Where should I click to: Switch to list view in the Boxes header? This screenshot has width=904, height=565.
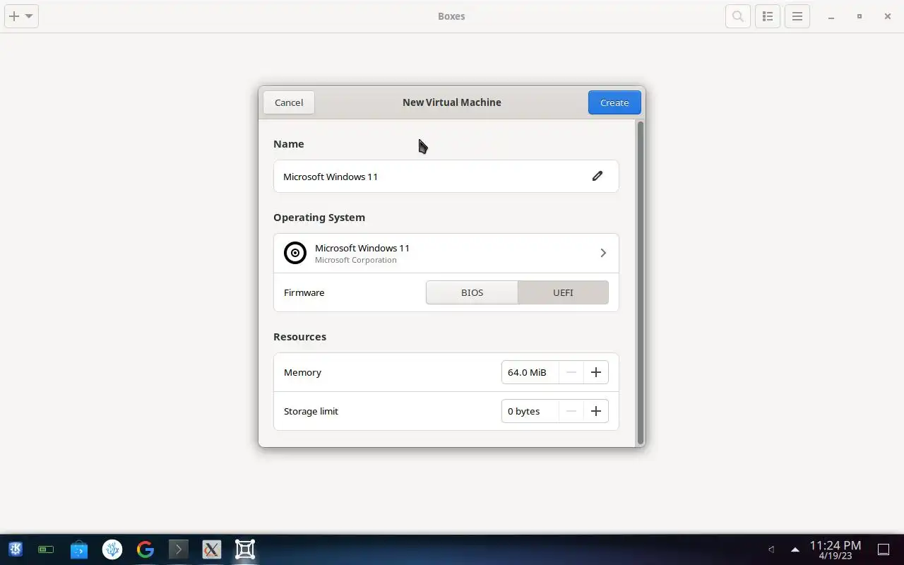tap(768, 16)
